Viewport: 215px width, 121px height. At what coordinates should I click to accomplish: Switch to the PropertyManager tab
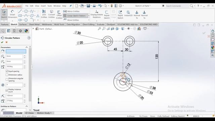(x=9, y=31)
